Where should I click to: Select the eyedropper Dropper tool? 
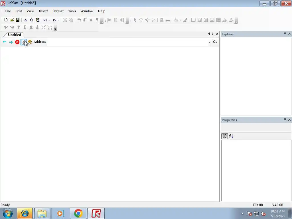[185, 20]
